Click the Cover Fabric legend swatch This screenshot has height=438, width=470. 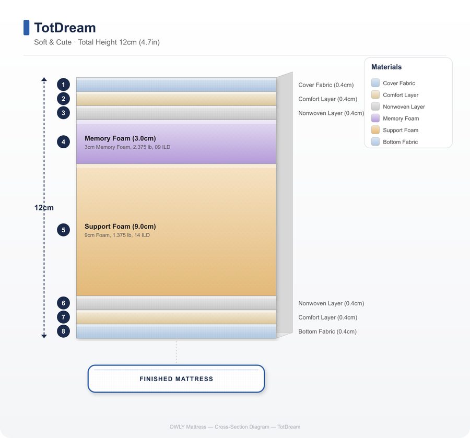tap(375, 83)
